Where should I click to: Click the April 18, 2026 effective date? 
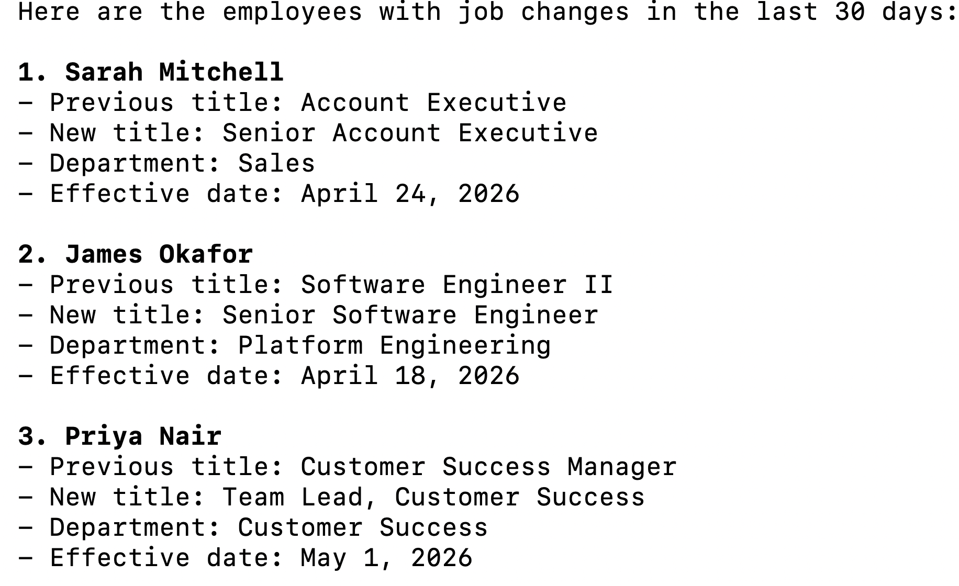click(x=410, y=376)
